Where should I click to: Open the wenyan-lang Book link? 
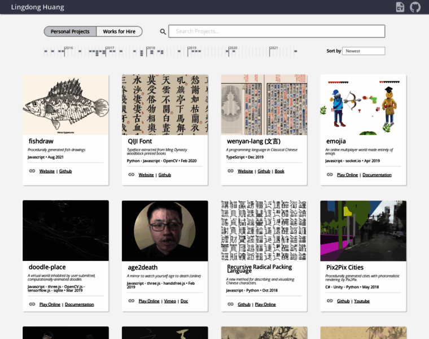pos(279,171)
